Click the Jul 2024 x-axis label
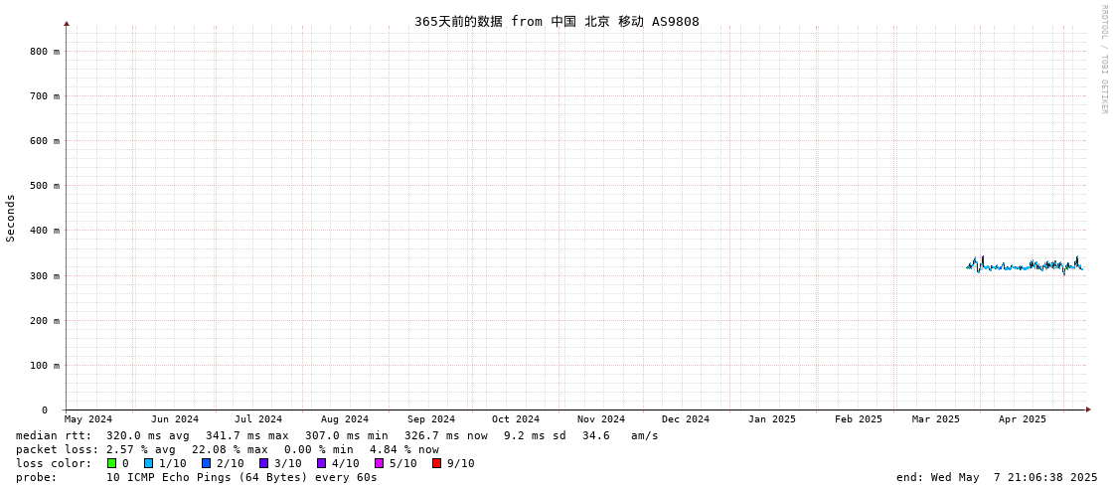 point(258,419)
